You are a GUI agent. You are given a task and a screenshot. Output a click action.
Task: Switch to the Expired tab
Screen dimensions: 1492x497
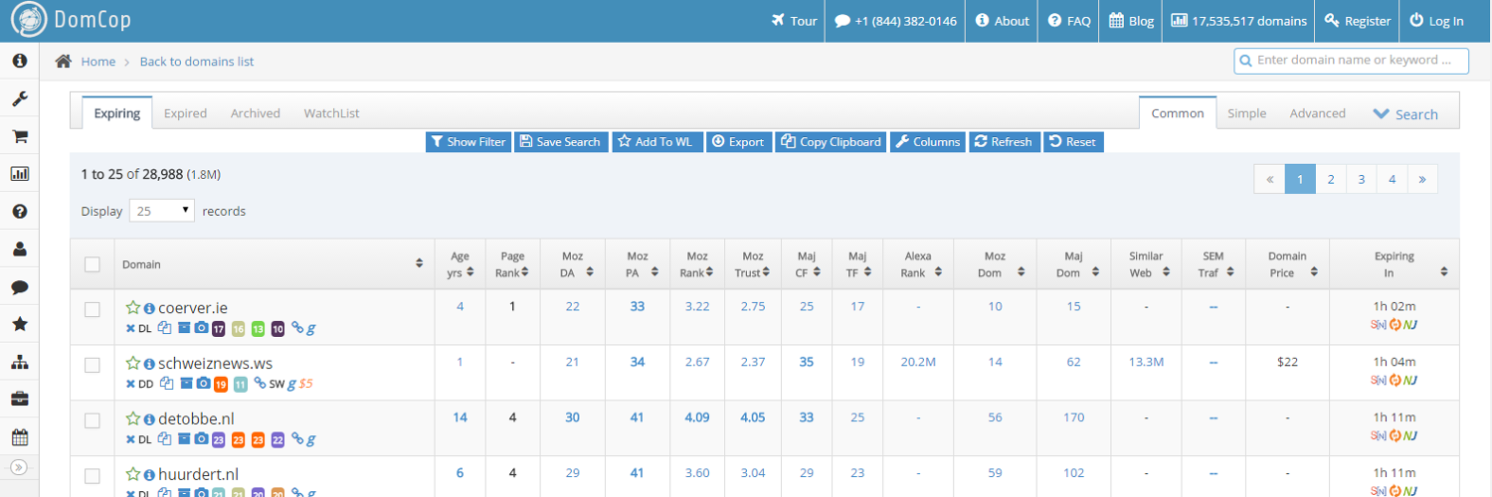(x=185, y=113)
